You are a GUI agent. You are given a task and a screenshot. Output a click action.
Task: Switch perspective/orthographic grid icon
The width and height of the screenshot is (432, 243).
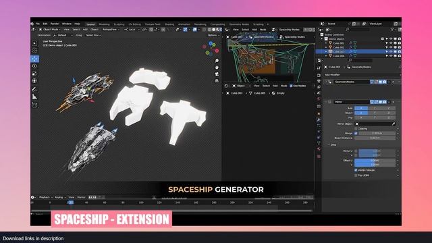217,80
